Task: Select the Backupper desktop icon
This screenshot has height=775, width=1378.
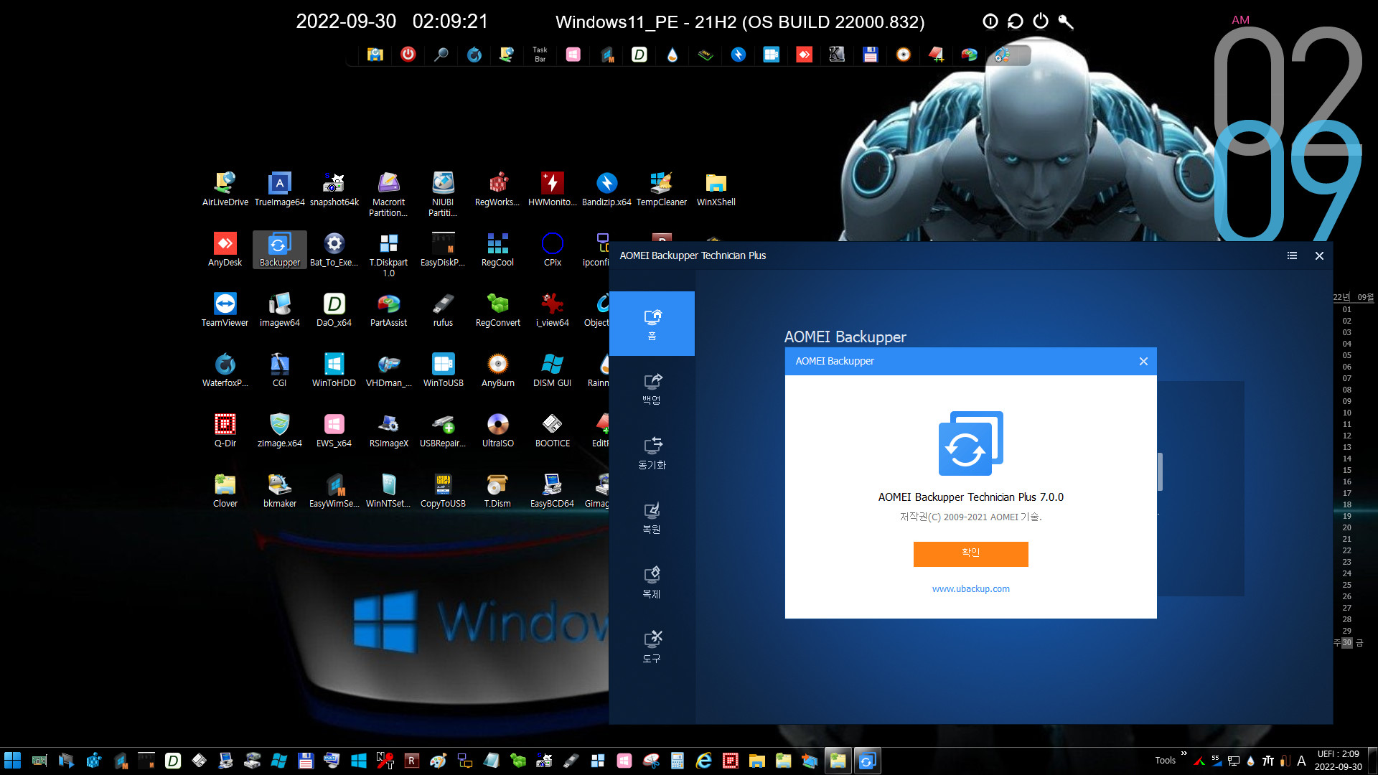Action: click(x=280, y=250)
